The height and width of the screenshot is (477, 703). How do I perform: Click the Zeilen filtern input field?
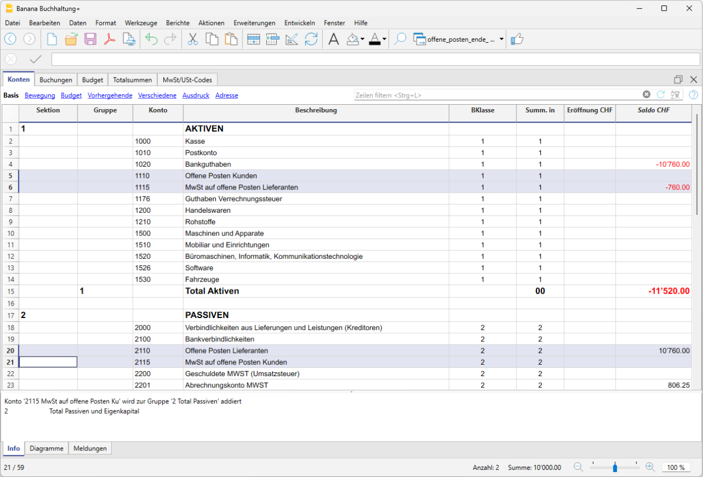point(497,95)
